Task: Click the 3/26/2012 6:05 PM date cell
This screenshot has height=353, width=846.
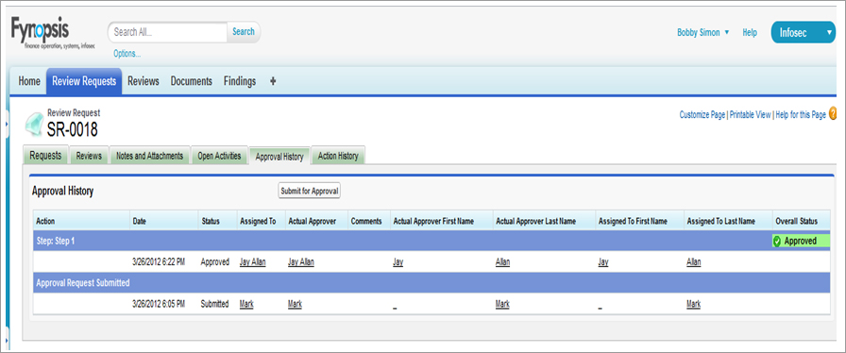Action: tap(159, 304)
